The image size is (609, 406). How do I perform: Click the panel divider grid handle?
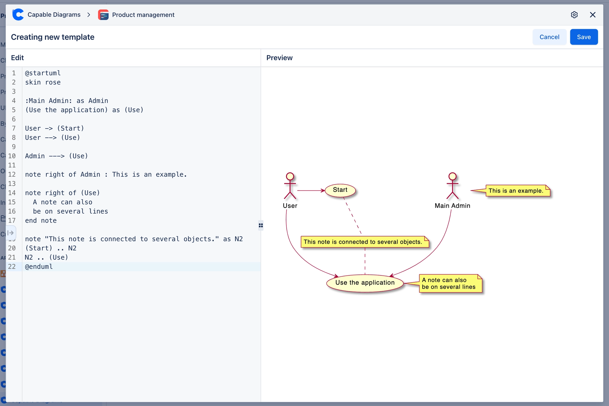pos(261,225)
